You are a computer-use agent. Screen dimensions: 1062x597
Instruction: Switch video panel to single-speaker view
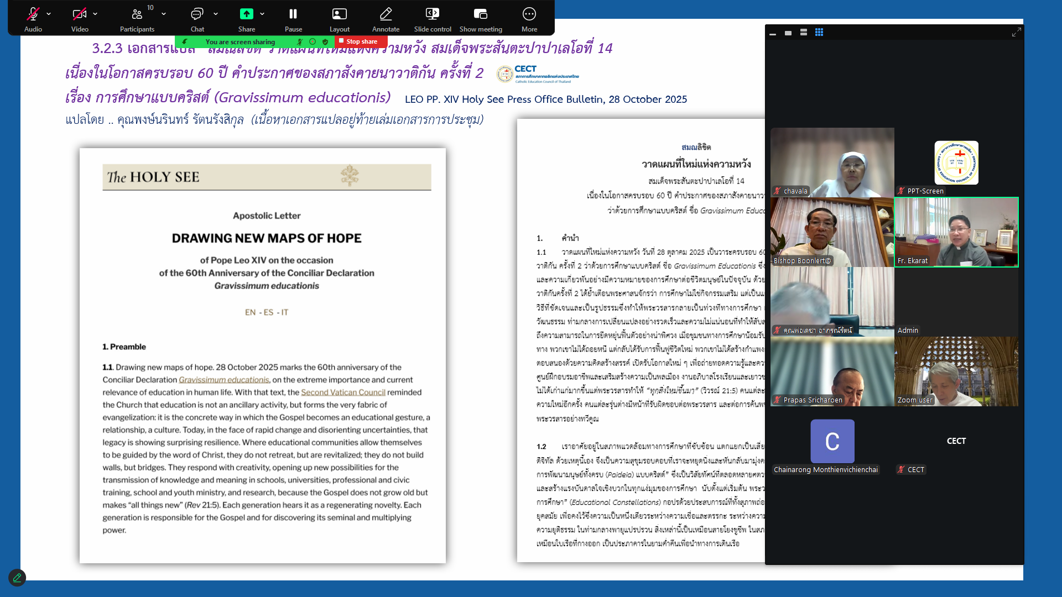[788, 33]
